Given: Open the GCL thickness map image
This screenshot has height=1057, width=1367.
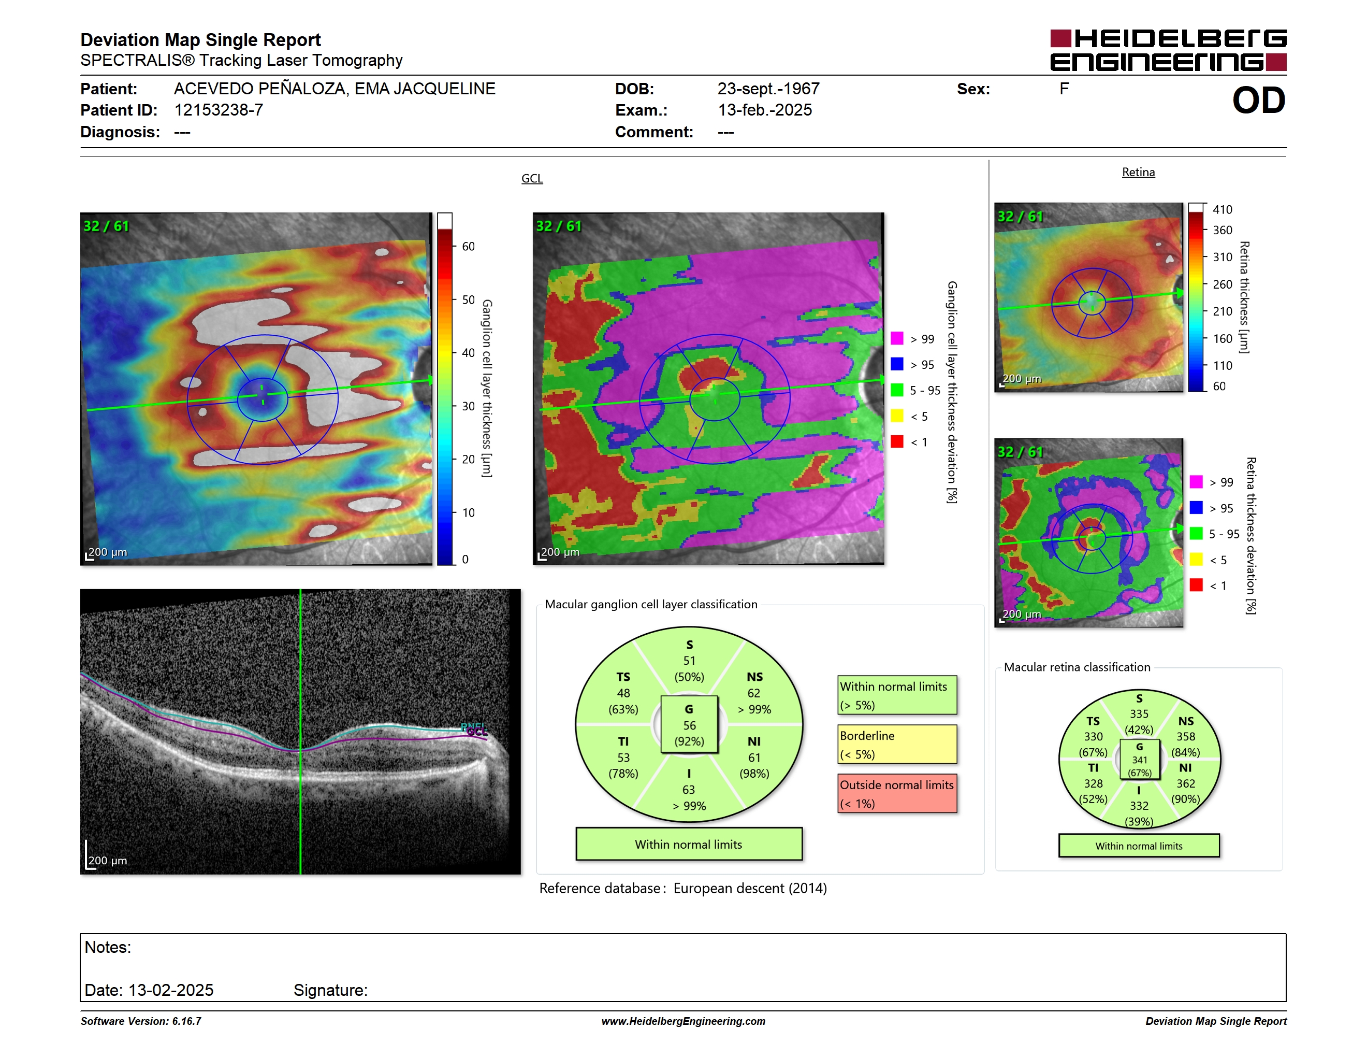Looking at the screenshot, I should 256,389.
